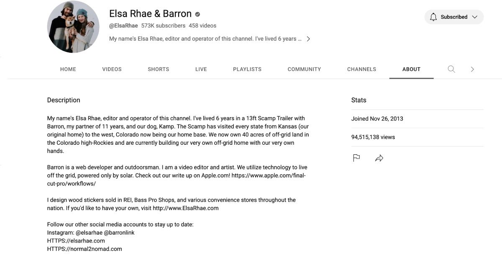The width and height of the screenshot is (502, 256).
Task: Open the Playlists tab
Action: [247, 69]
